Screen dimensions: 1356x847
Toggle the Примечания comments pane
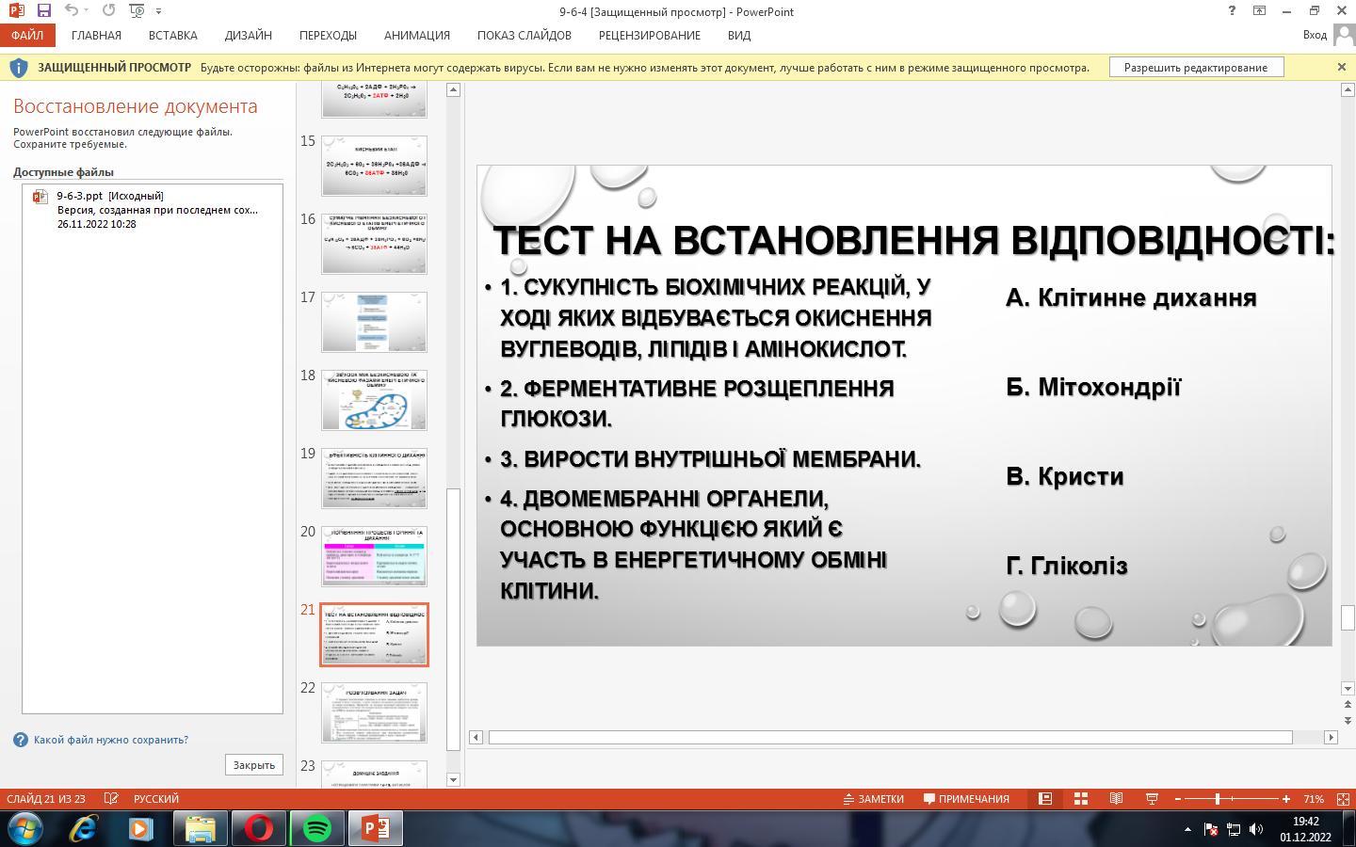point(966,799)
